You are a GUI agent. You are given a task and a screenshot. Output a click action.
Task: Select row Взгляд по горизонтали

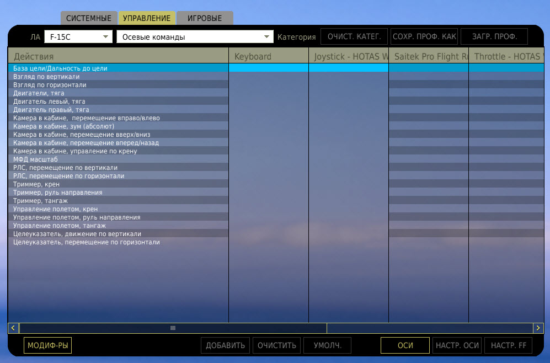tap(118, 84)
